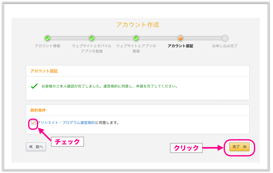Click the お申し込み完了 step label
This screenshot has height=173, width=273.
pyautogui.click(x=225, y=46)
